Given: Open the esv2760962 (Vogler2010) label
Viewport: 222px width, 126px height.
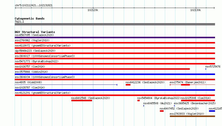Looking at the screenshot, I should (x=32, y=40).
